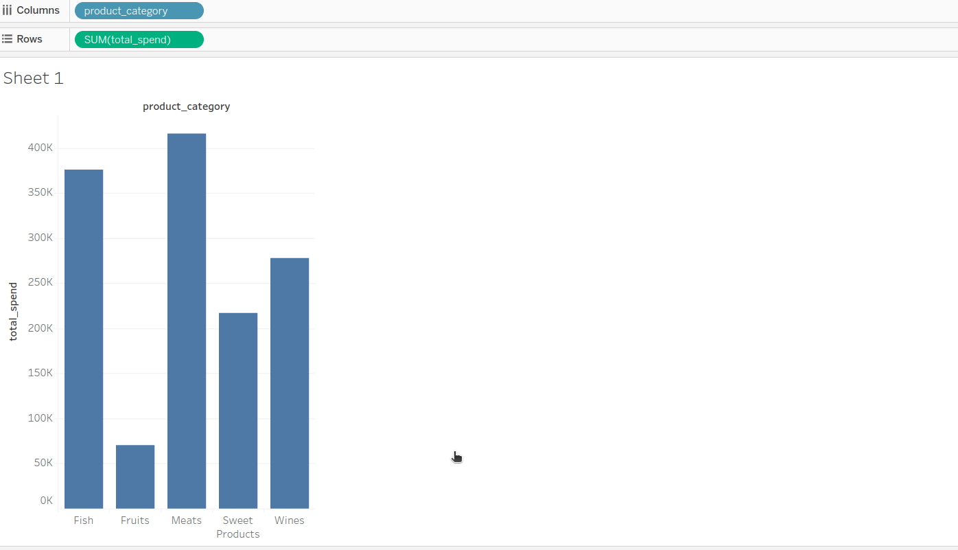Select the Fish bar in the chart
Screen dimensions: 958x550
click(84, 339)
